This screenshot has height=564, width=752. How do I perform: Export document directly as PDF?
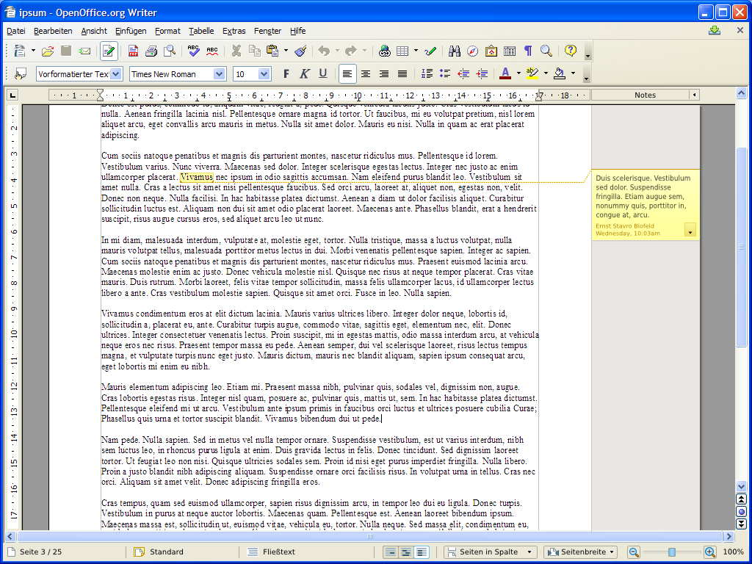[133, 51]
